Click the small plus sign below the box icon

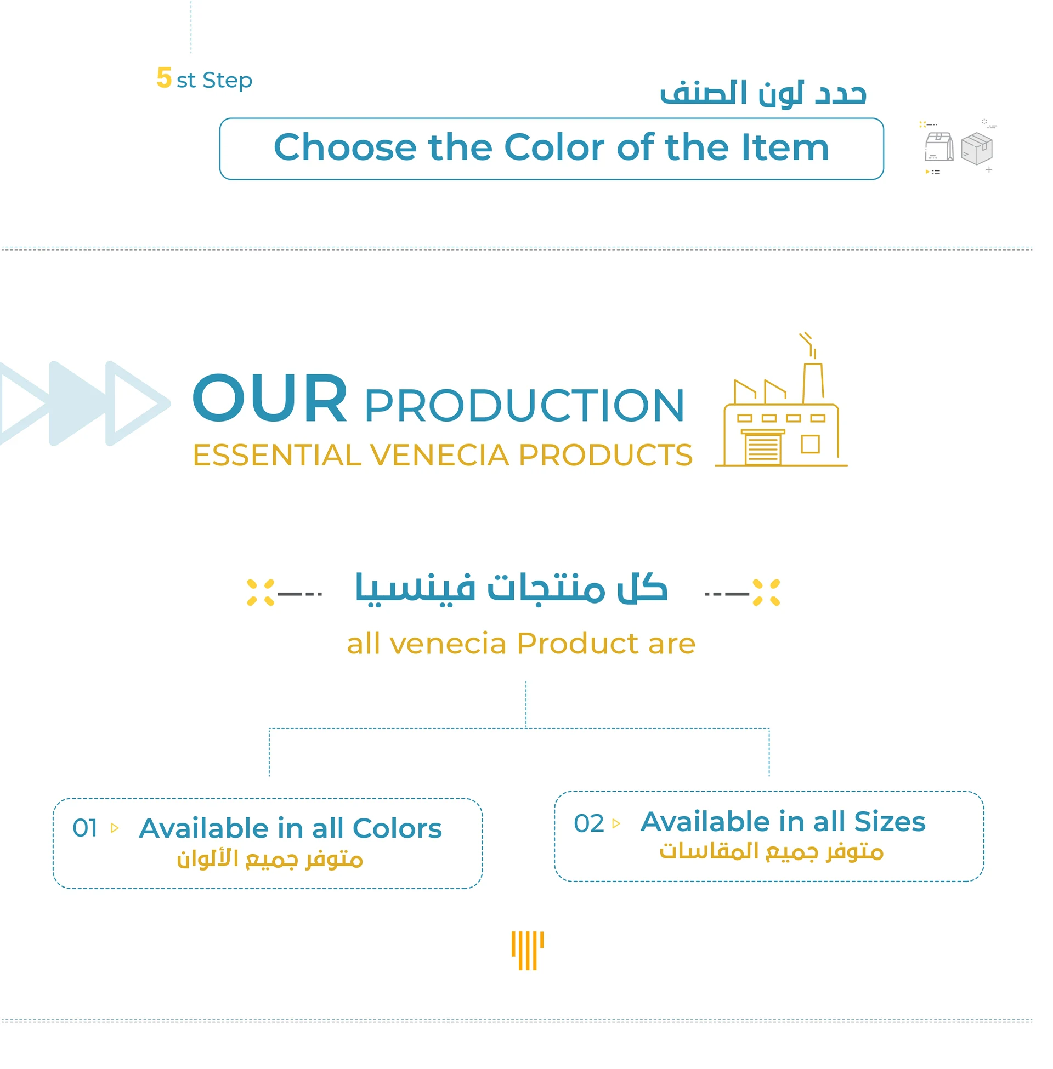tap(989, 170)
